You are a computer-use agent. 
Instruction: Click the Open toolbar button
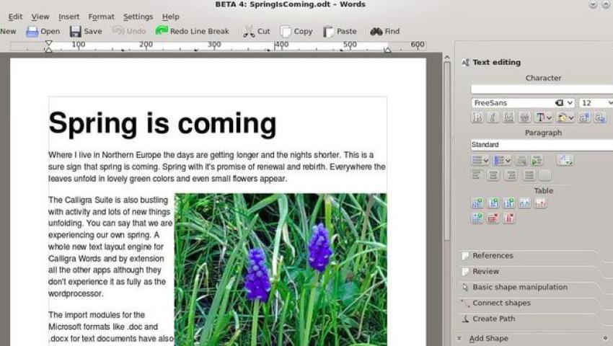click(x=43, y=32)
